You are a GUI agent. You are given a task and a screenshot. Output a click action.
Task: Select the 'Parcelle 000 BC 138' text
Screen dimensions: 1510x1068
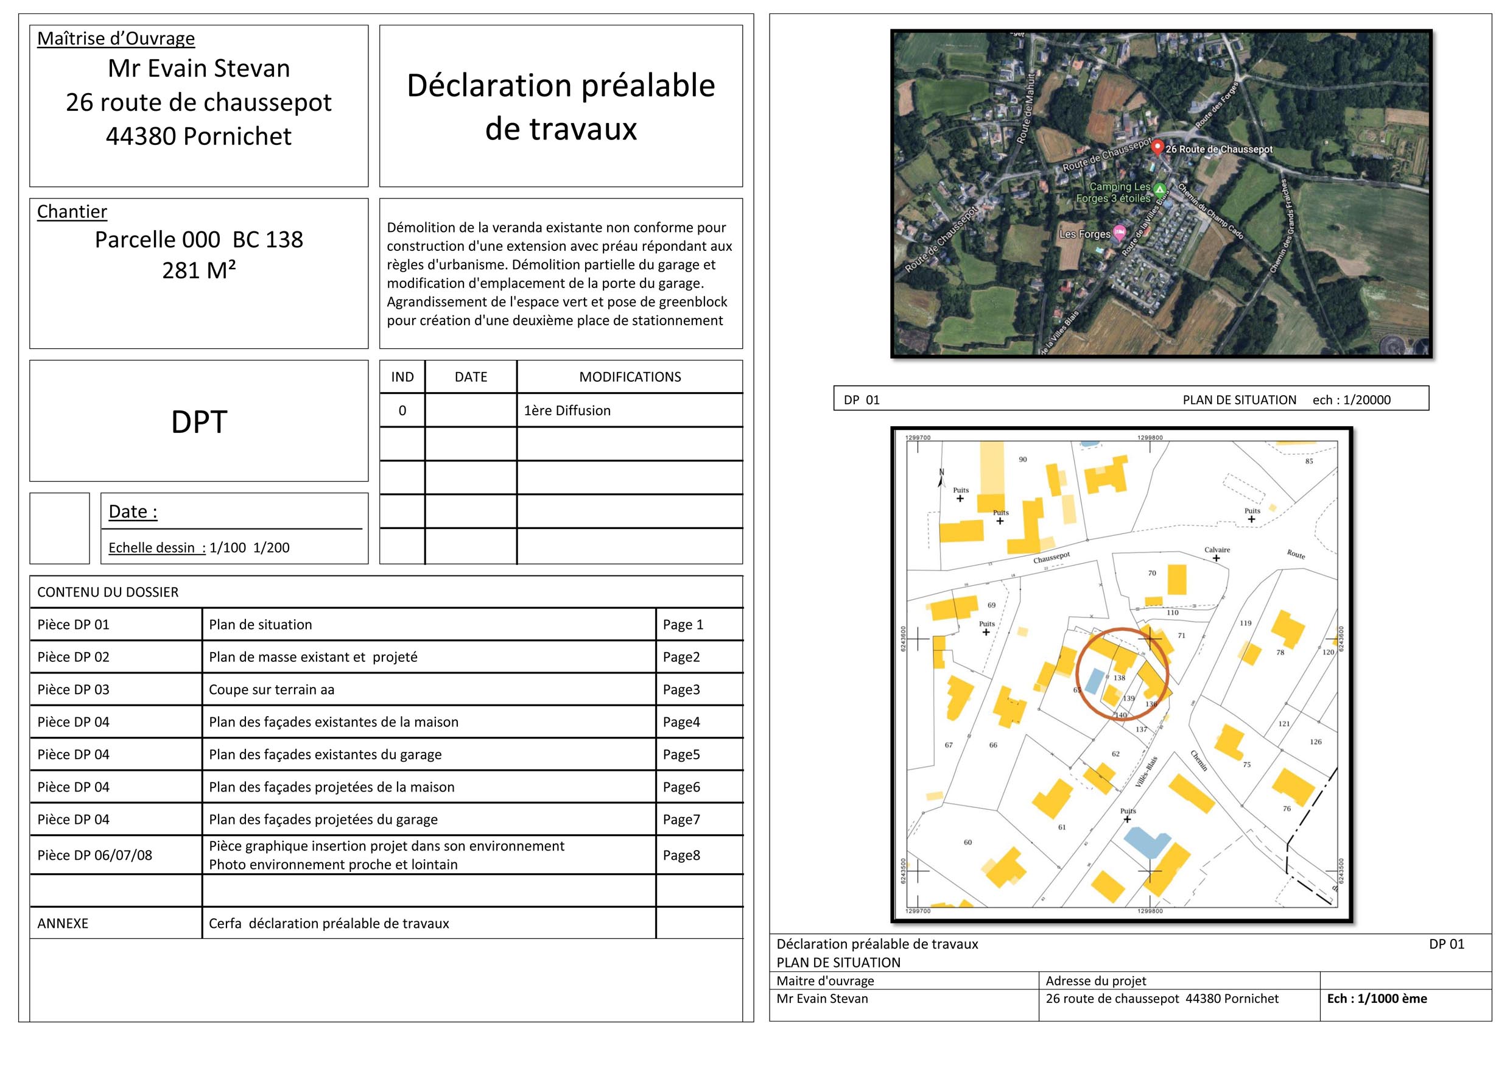click(x=198, y=239)
